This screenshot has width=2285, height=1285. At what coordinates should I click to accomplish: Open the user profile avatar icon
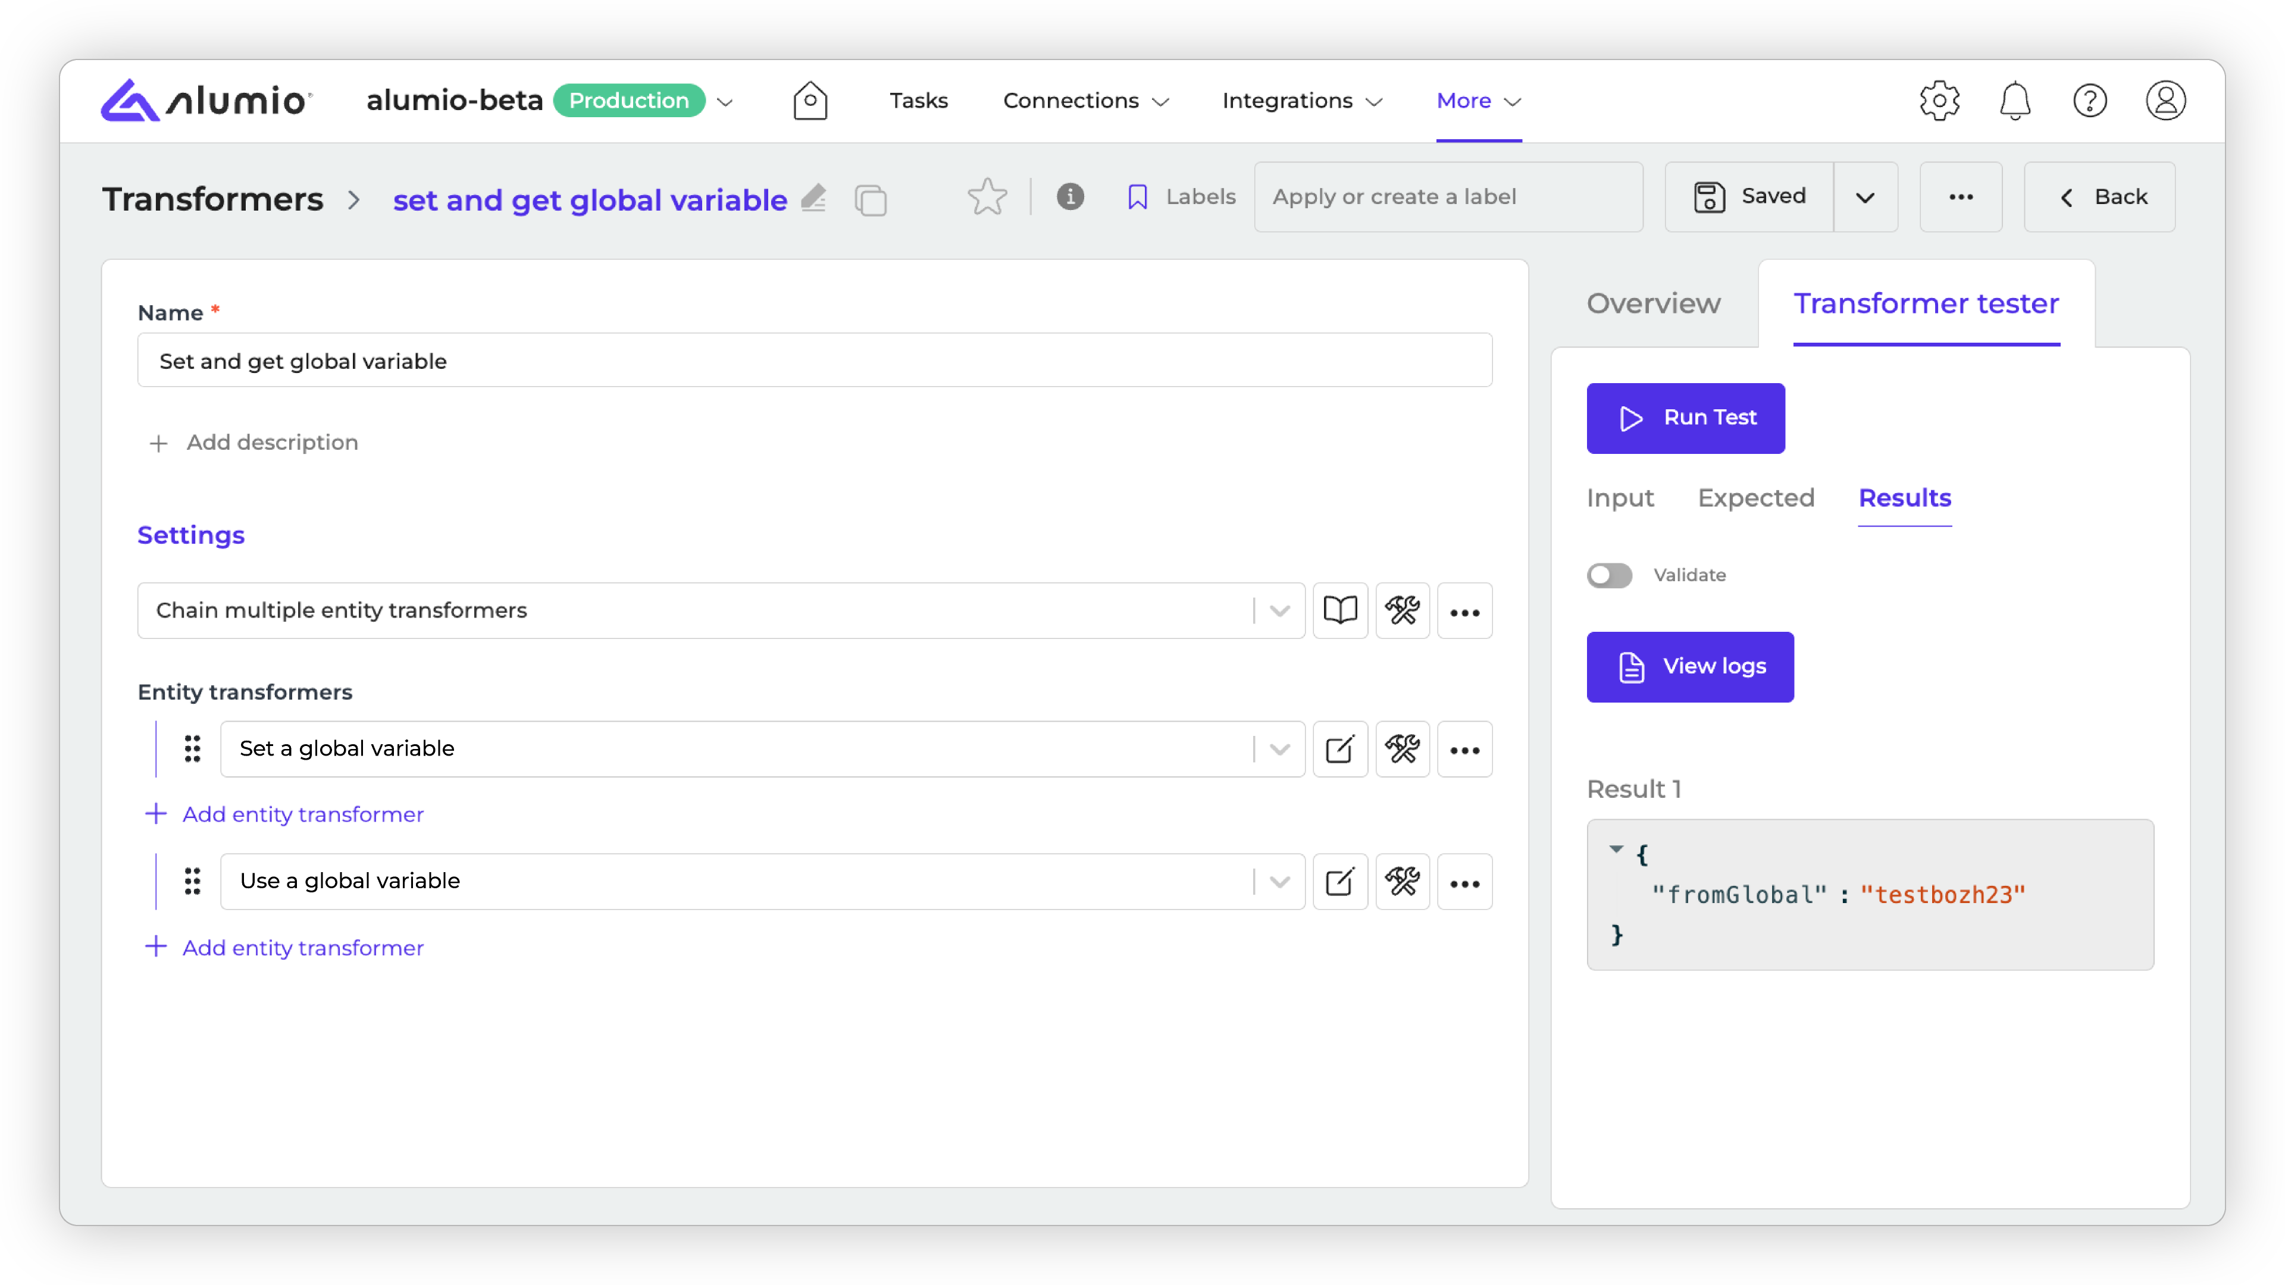[2165, 100]
